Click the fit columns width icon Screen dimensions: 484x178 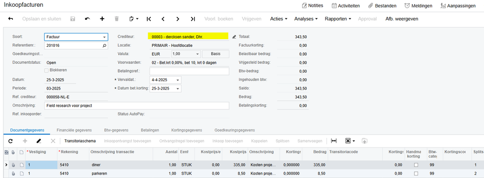point(334,141)
